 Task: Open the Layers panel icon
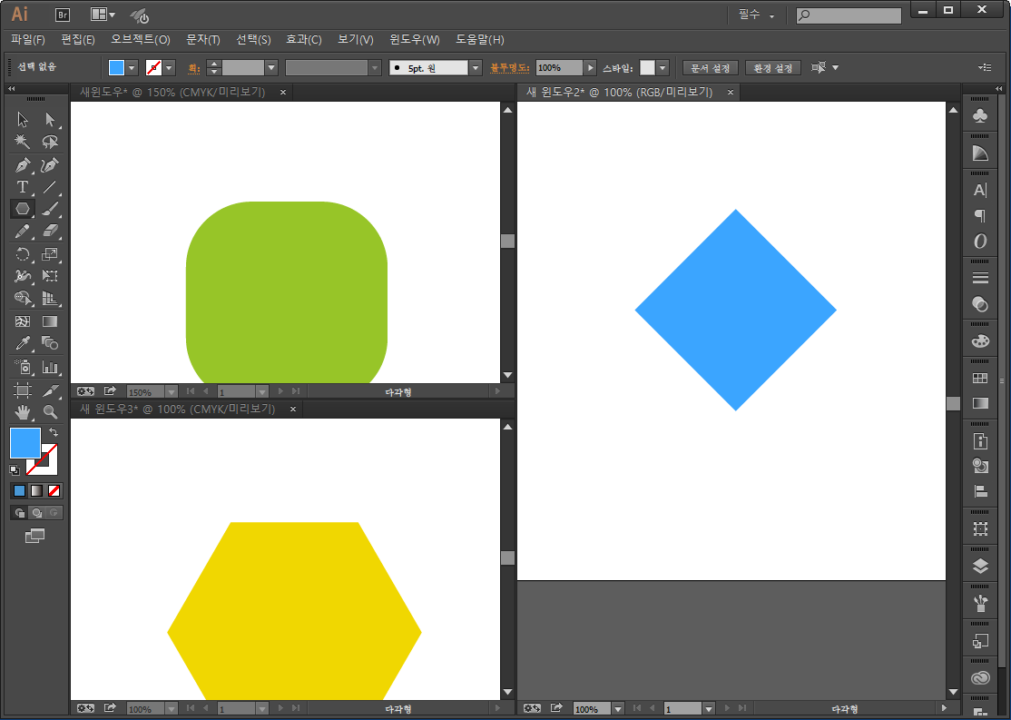(980, 566)
